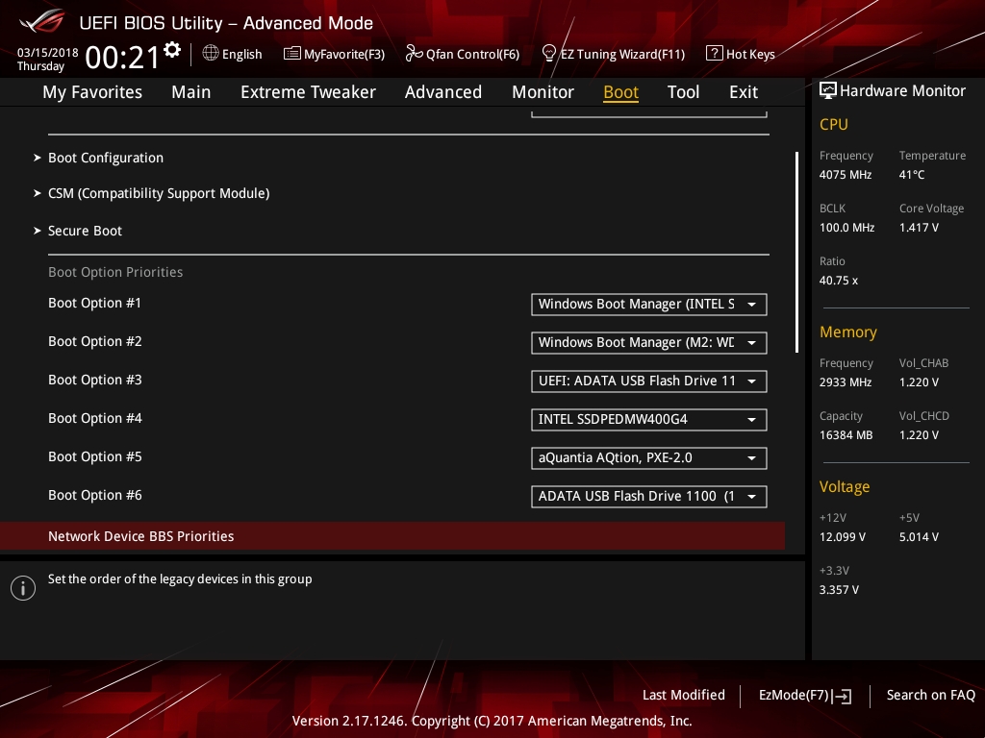Screen dimensions: 985x738
Task: Open Boot Option #5 aQuantia dropdown
Action: pyautogui.click(x=649, y=458)
